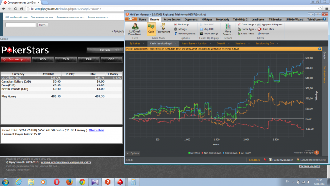Click the Найти search button

pos(42,25)
